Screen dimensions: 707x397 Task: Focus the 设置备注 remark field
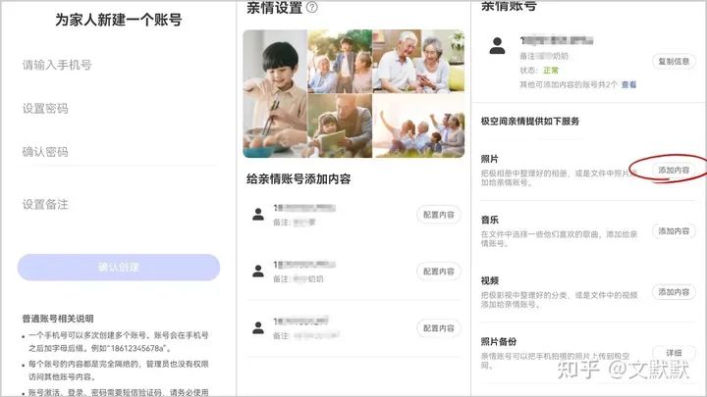point(119,205)
